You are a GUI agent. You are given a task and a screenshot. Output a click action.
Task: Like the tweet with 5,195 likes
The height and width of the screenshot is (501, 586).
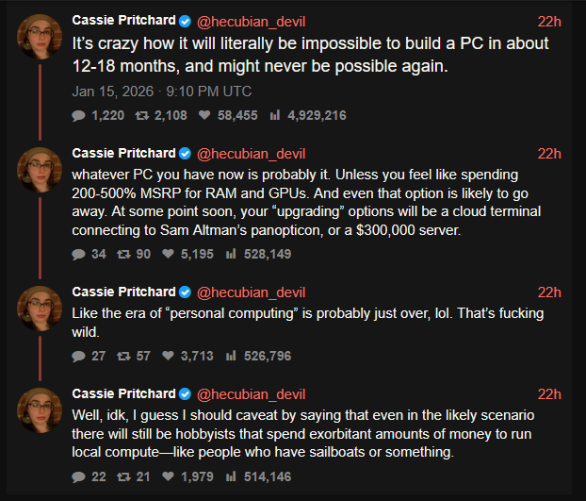coord(168,254)
